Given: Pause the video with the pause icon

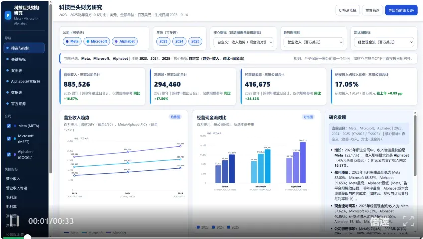Looking at the screenshot, I should click(x=14, y=221).
